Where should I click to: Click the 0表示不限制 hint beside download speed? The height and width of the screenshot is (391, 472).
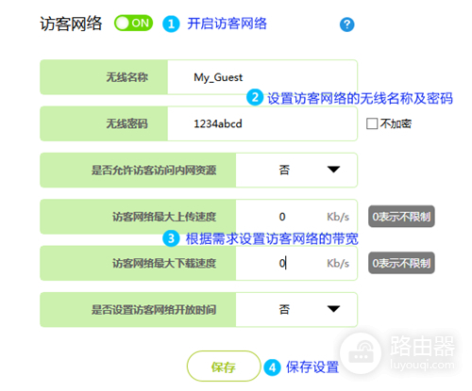point(401,263)
